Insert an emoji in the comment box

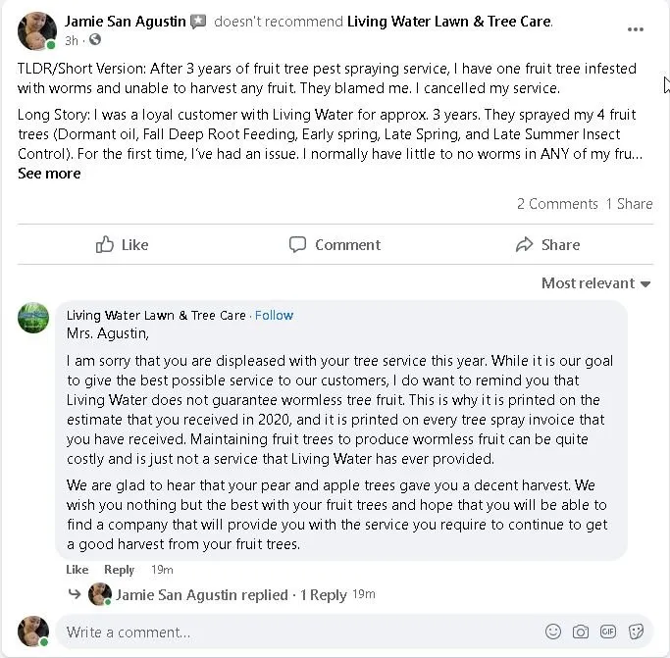(553, 632)
